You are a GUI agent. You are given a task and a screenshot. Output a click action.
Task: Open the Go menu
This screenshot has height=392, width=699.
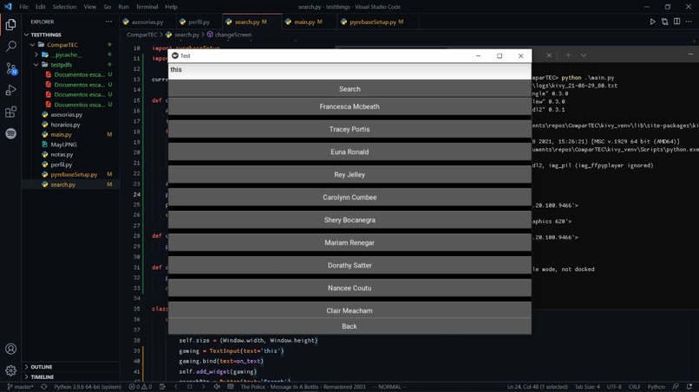click(108, 7)
